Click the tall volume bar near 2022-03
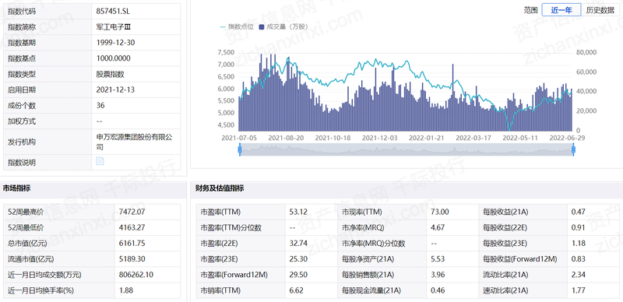 click(452, 97)
